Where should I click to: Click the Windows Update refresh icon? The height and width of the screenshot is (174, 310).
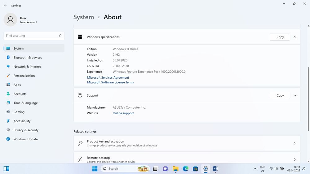pyautogui.click(x=8, y=139)
